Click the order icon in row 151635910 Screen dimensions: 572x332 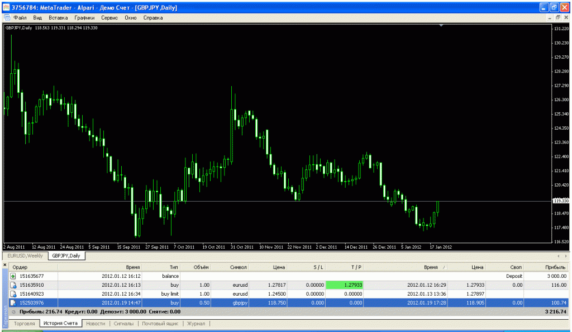coord(13,285)
